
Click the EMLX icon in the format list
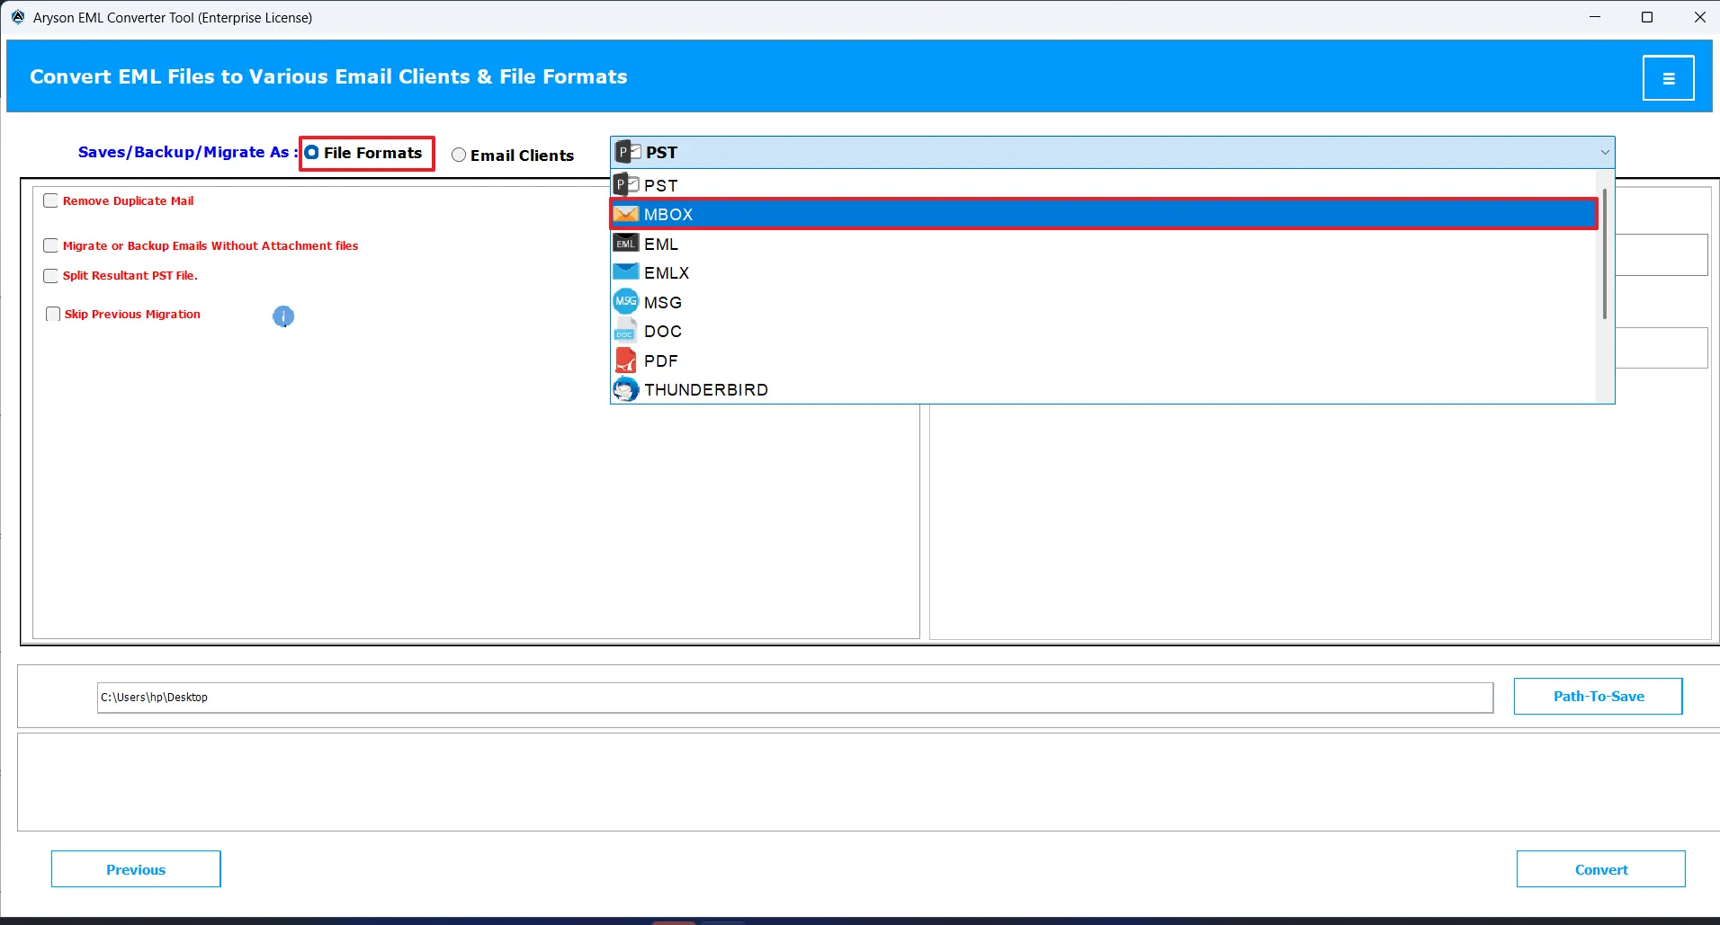coord(626,272)
